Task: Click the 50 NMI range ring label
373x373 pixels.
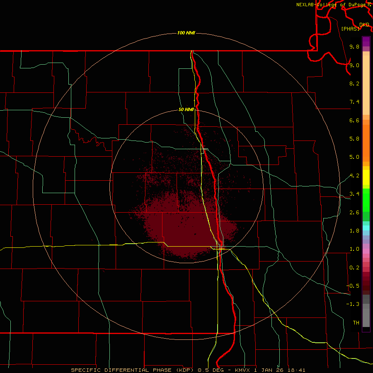Action: pos(186,109)
